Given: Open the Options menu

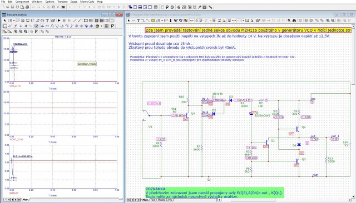Looking at the screenshot, I should coord(50,2).
